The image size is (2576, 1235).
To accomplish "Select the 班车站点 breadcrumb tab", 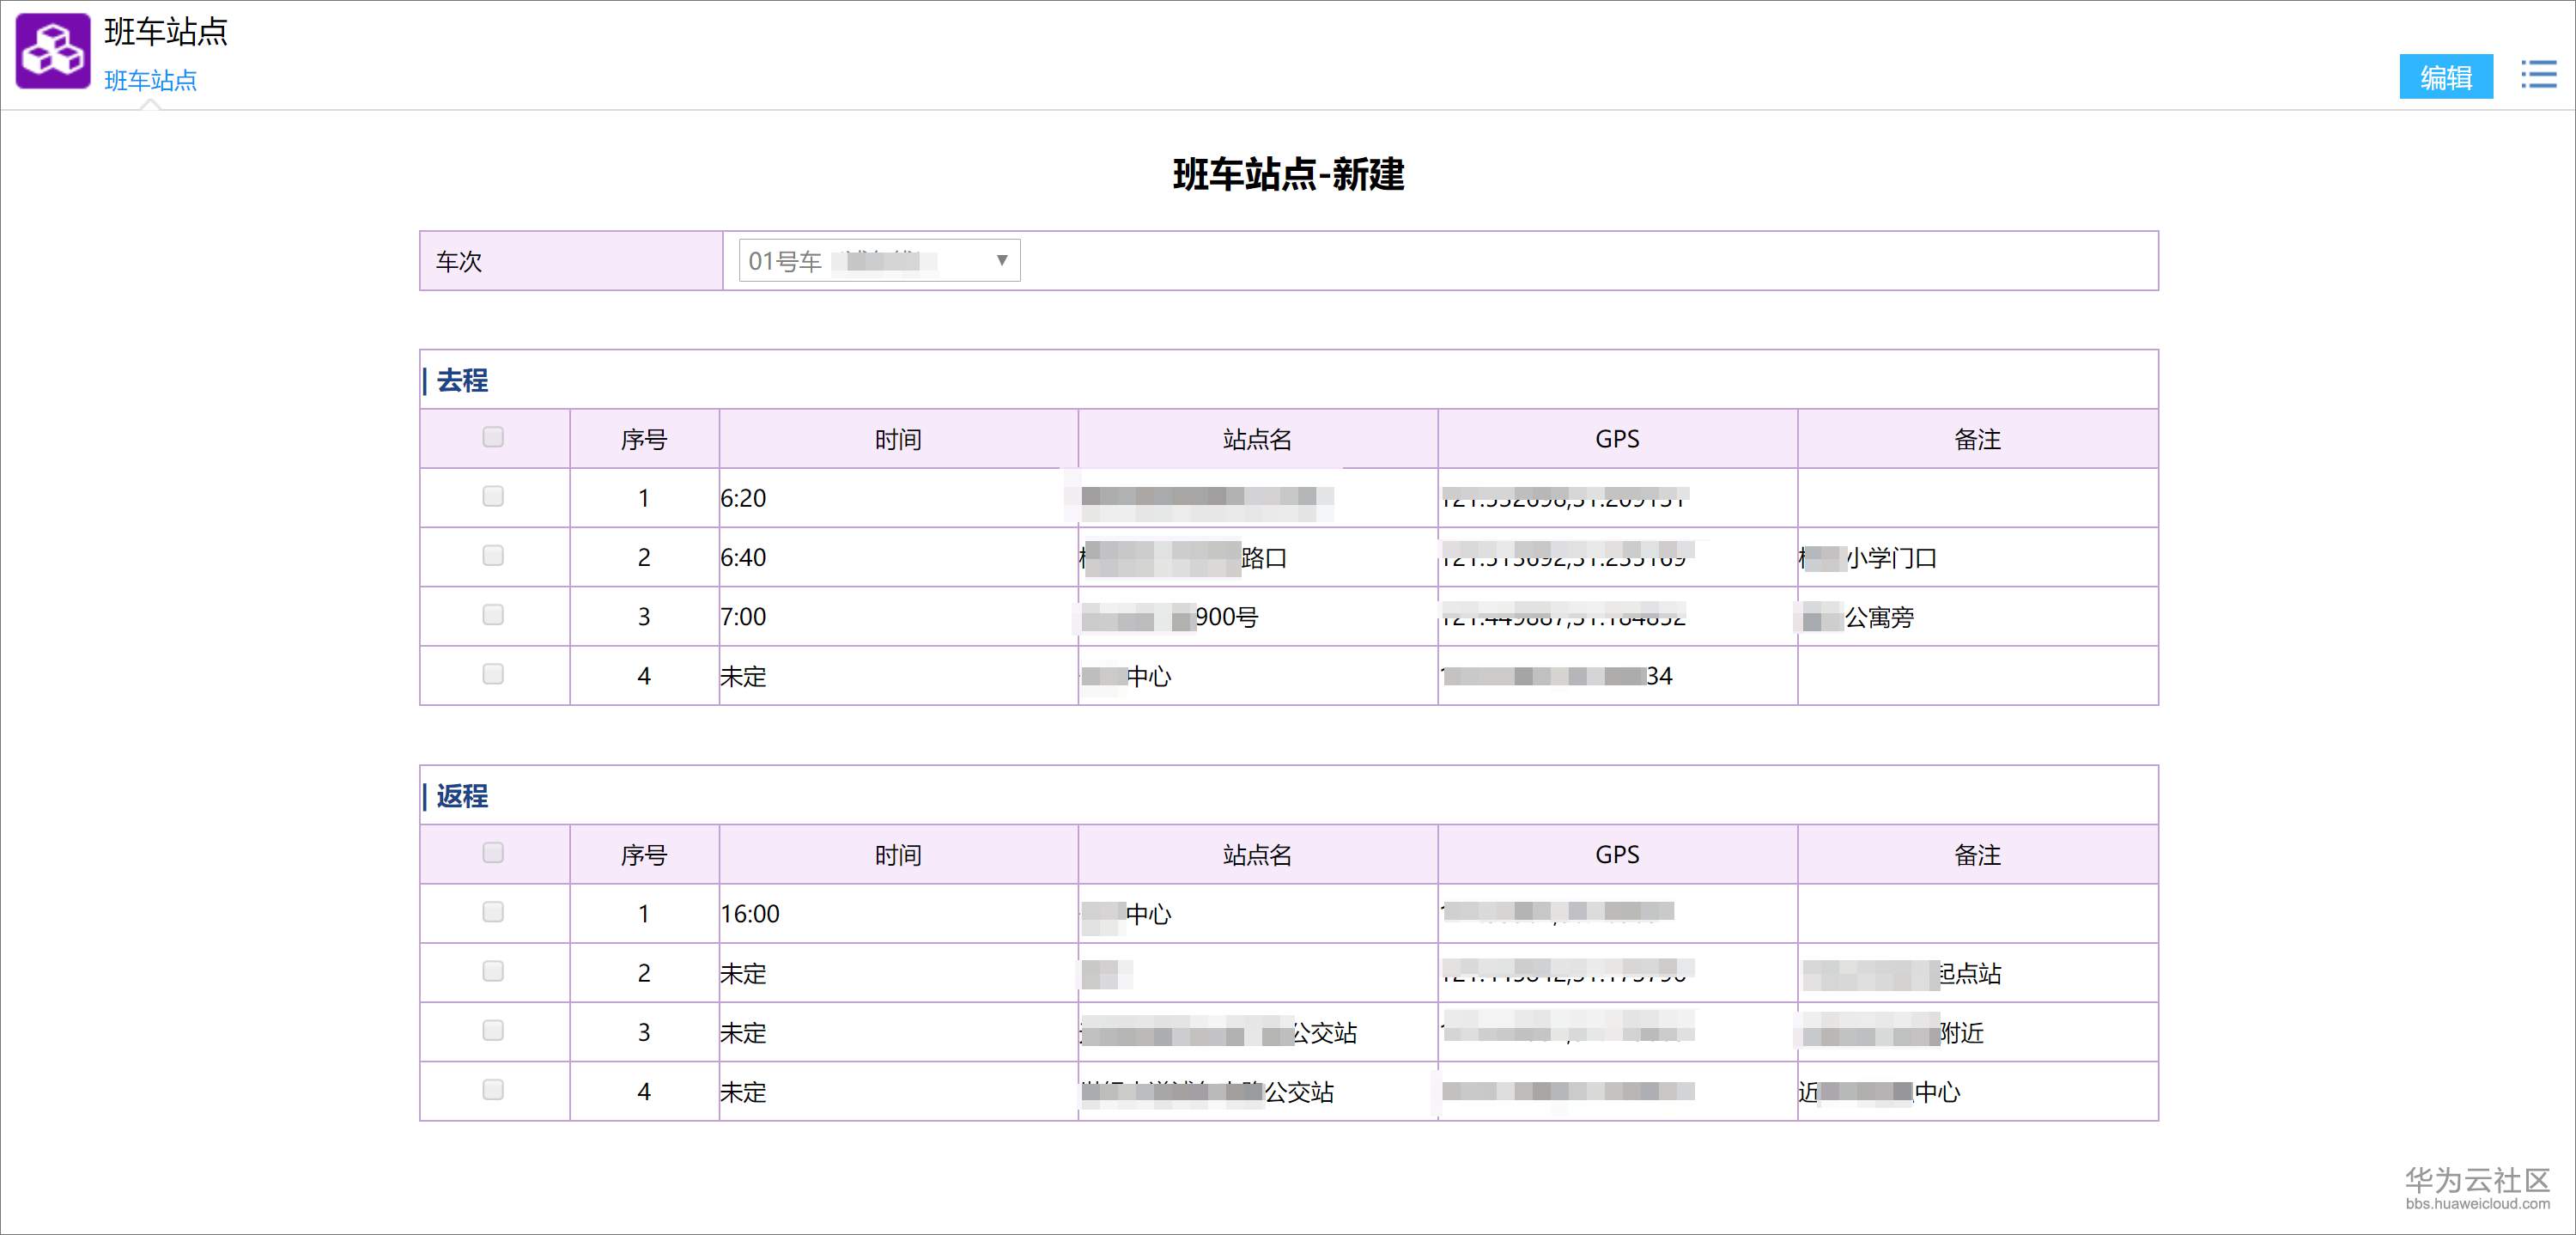I will [x=150, y=80].
